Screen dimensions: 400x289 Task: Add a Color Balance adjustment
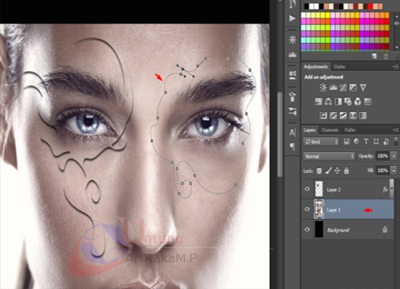click(328, 101)
